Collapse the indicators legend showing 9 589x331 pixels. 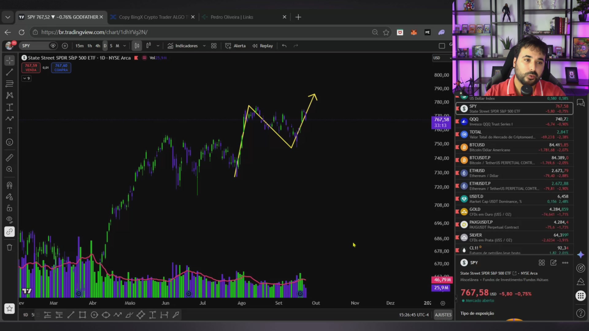pos(26,78)
